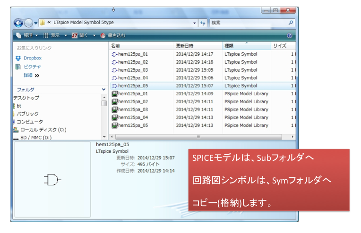Select SD / MMC (D:) drive

[36, 137]
